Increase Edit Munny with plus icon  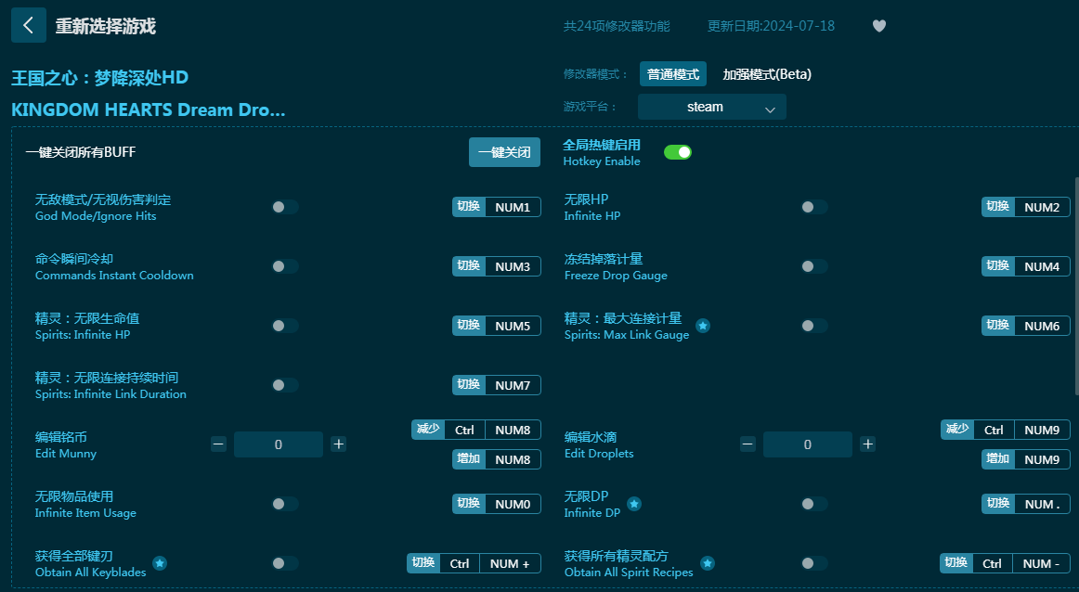pos(339,444)
